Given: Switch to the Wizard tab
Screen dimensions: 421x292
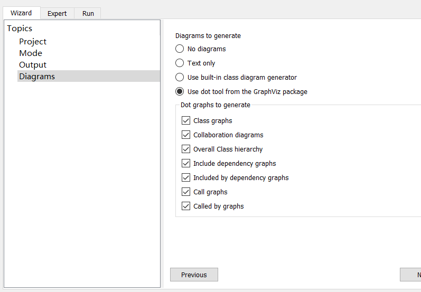Looking at the screenshot, I should pyautogui.click(x=21, y=13).
